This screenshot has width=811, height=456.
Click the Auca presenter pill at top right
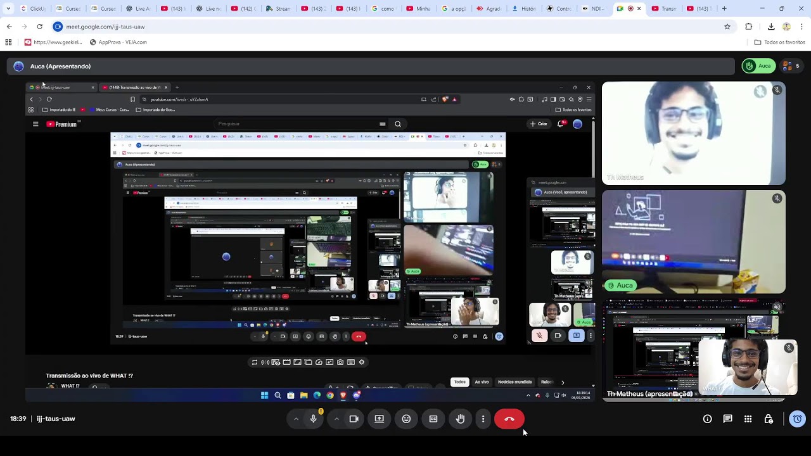coord(759,66)
